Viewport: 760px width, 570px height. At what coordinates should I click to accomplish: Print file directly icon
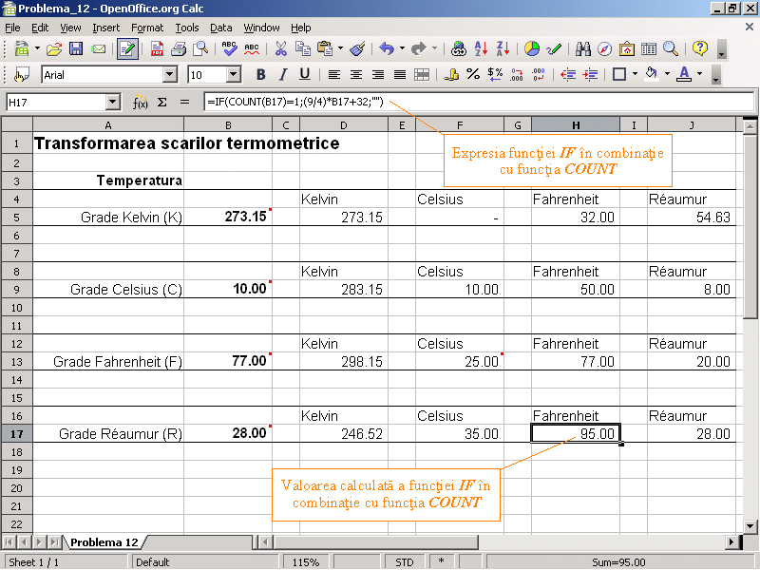179,49
